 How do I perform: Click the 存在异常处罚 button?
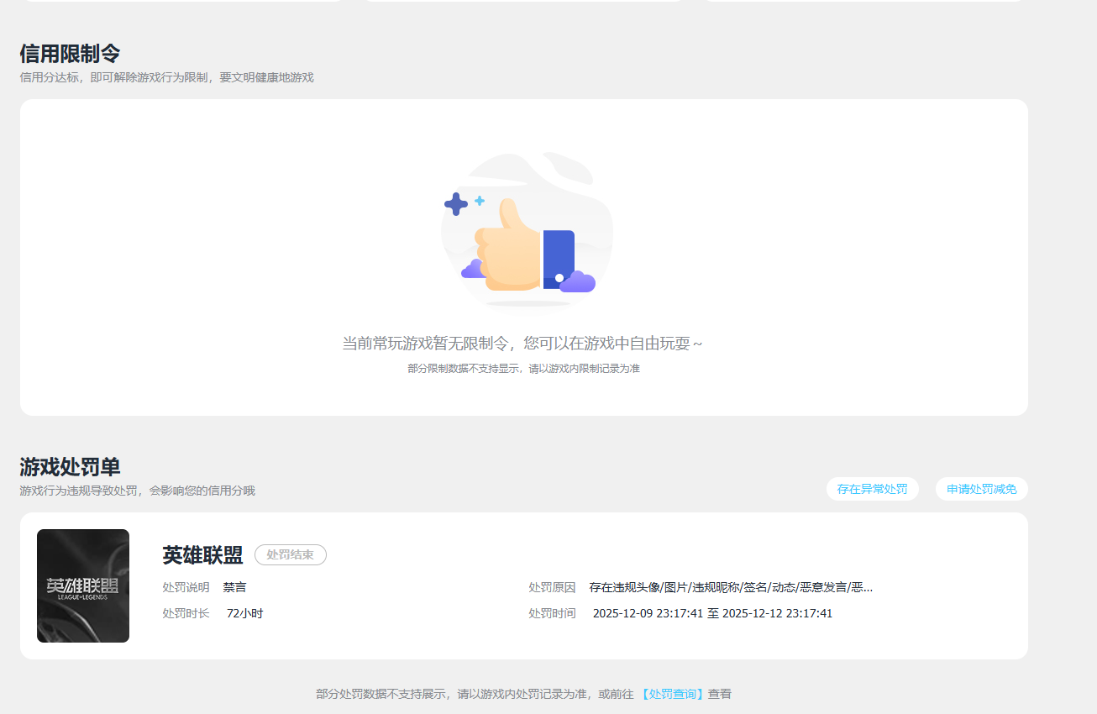872,489
